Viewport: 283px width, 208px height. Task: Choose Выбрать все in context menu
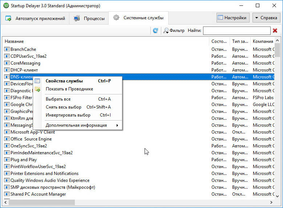point(78,99)
